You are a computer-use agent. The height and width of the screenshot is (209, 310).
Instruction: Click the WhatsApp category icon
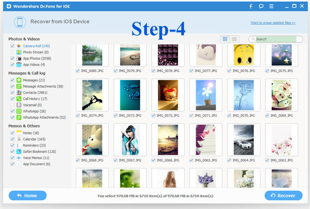(19, 111)
